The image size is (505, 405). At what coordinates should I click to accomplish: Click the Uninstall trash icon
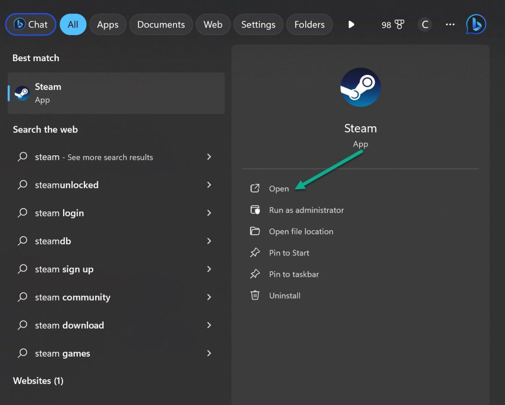[x=255, y=295]
